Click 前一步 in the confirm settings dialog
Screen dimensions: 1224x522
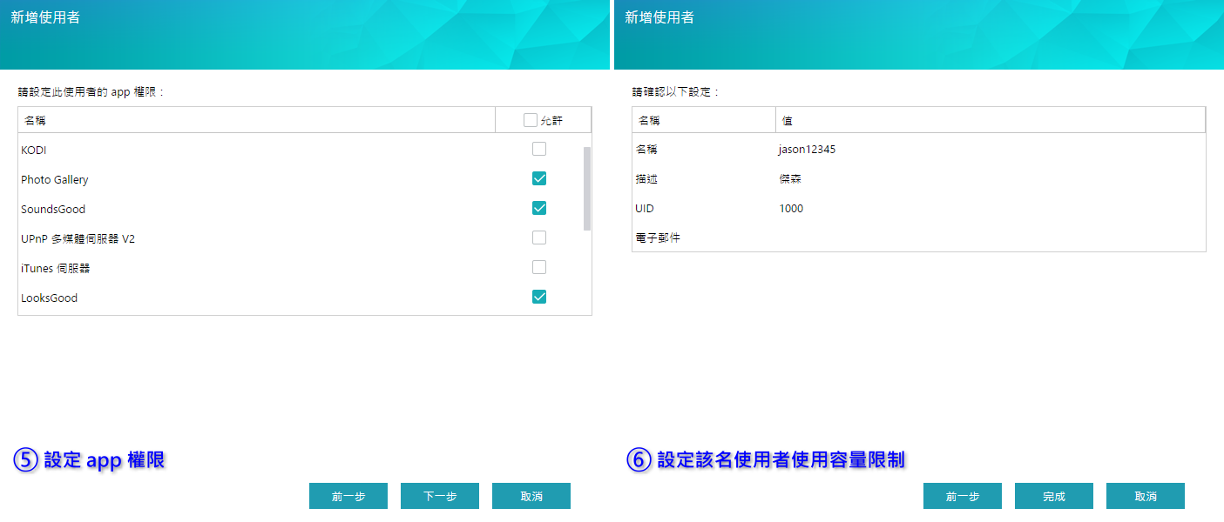963,496
